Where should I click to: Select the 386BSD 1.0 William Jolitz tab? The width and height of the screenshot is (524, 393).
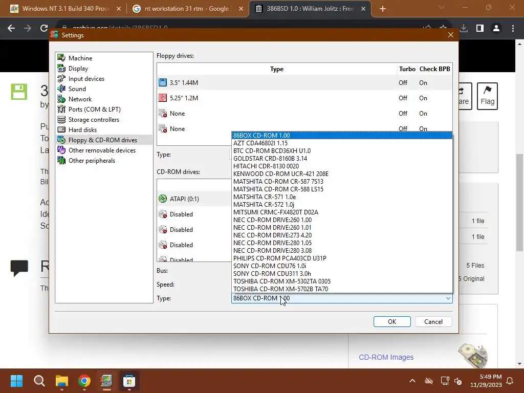coord(310,9)
